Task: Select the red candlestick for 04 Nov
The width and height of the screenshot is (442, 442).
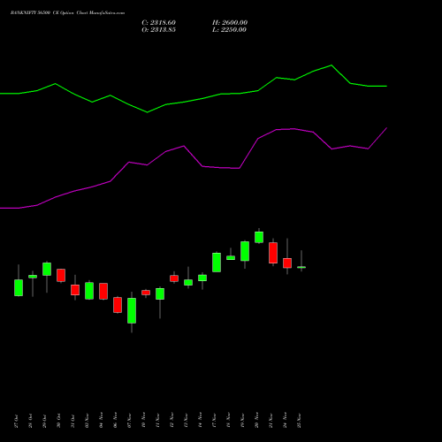Action: [x=103, y=291]
